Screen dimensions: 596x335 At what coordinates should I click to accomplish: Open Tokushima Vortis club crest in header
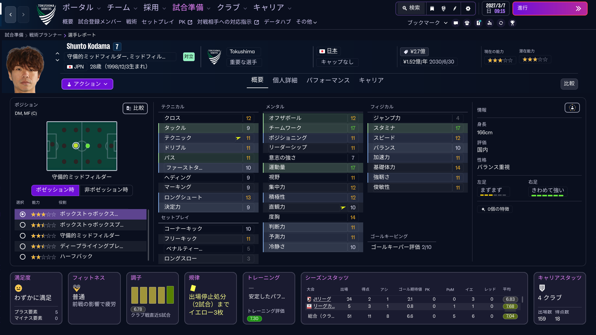click(x=47, y=14)
